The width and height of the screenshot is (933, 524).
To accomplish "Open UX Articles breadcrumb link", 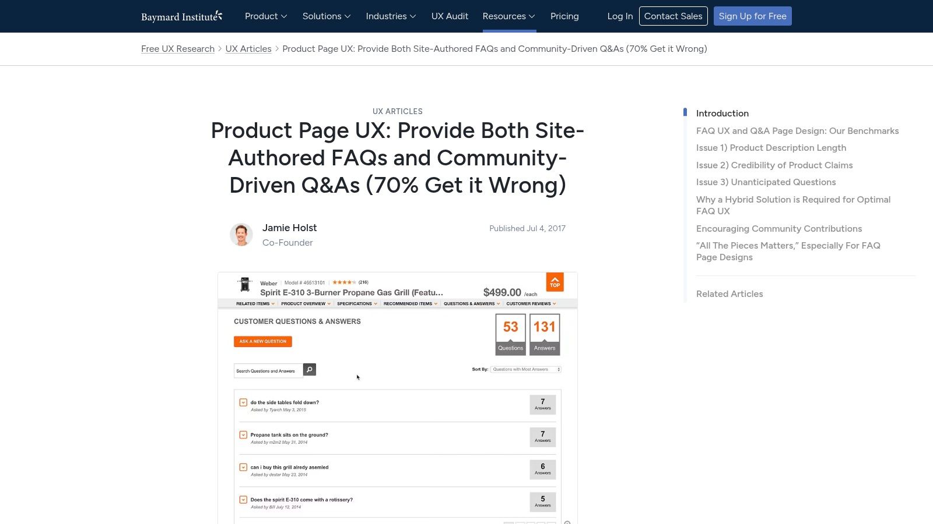I will 248,49.
